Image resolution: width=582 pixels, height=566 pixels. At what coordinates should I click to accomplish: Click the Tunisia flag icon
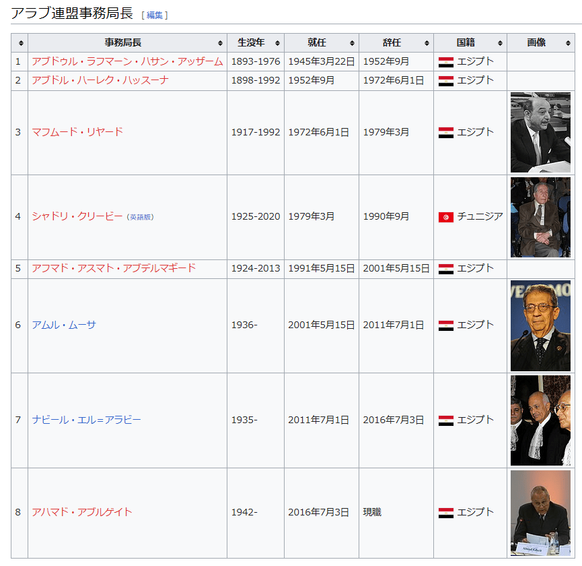pyautogui.click(x=445, y=217)
